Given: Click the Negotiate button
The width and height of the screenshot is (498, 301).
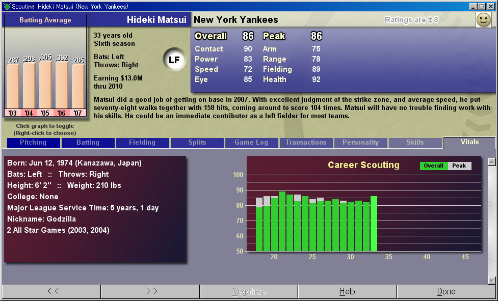Looking at the screenshot, I should pyautogui.click(x=249, y=291).
